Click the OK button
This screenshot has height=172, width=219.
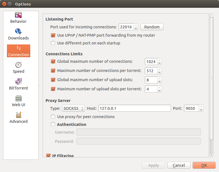pyautogui.click(x=204, y=165)
